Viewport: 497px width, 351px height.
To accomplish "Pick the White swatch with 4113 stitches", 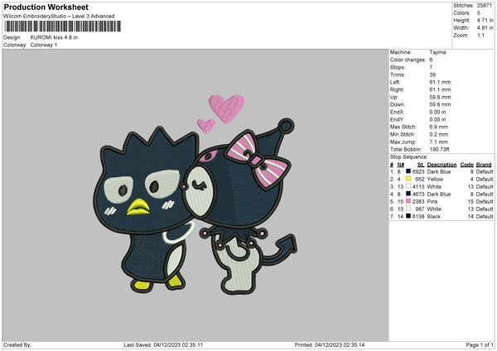I will pyautogui.click(x=408, y=186).
